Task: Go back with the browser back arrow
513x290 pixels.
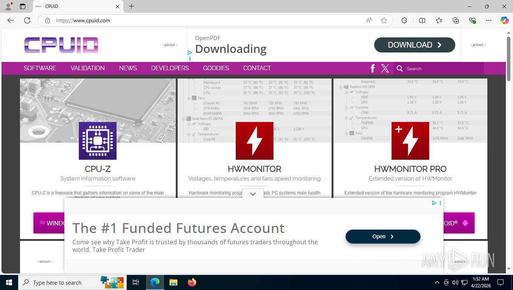Action: pos(11,20)
